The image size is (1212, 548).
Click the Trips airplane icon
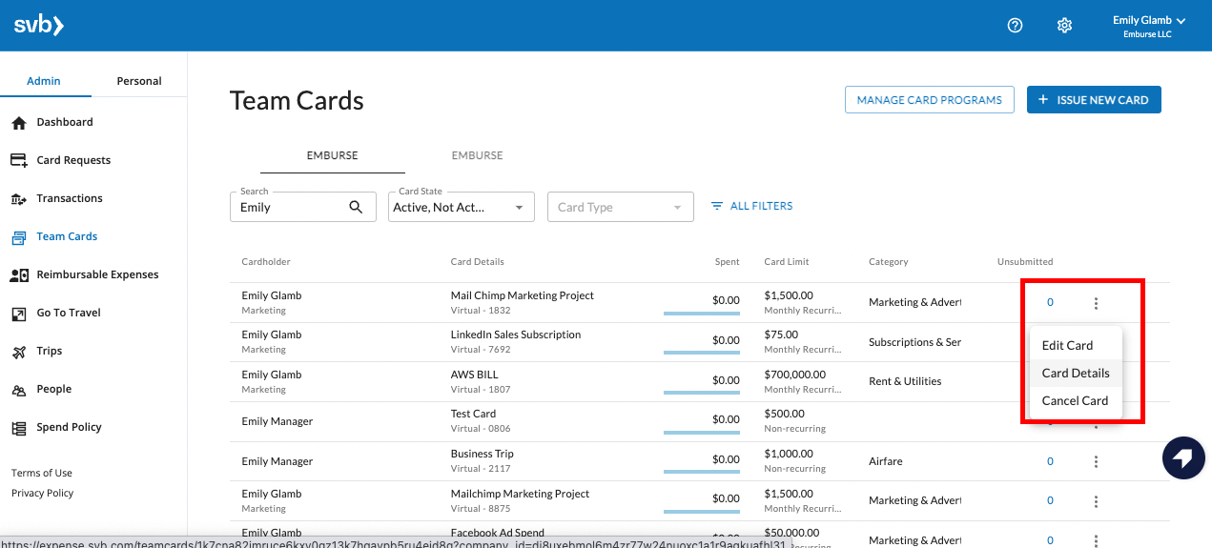19,352
